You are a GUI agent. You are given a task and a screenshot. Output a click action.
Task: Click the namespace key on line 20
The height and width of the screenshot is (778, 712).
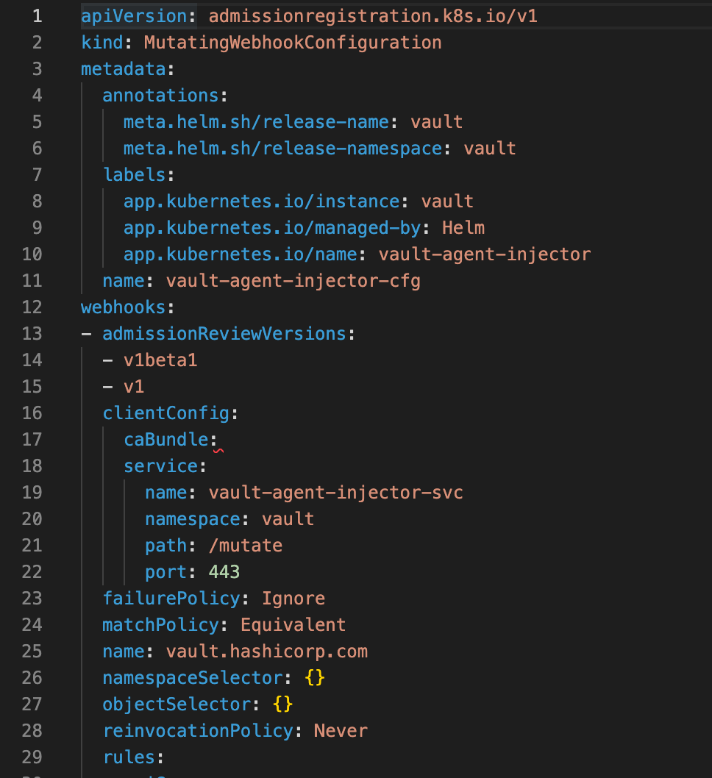[x=193, y=519]
